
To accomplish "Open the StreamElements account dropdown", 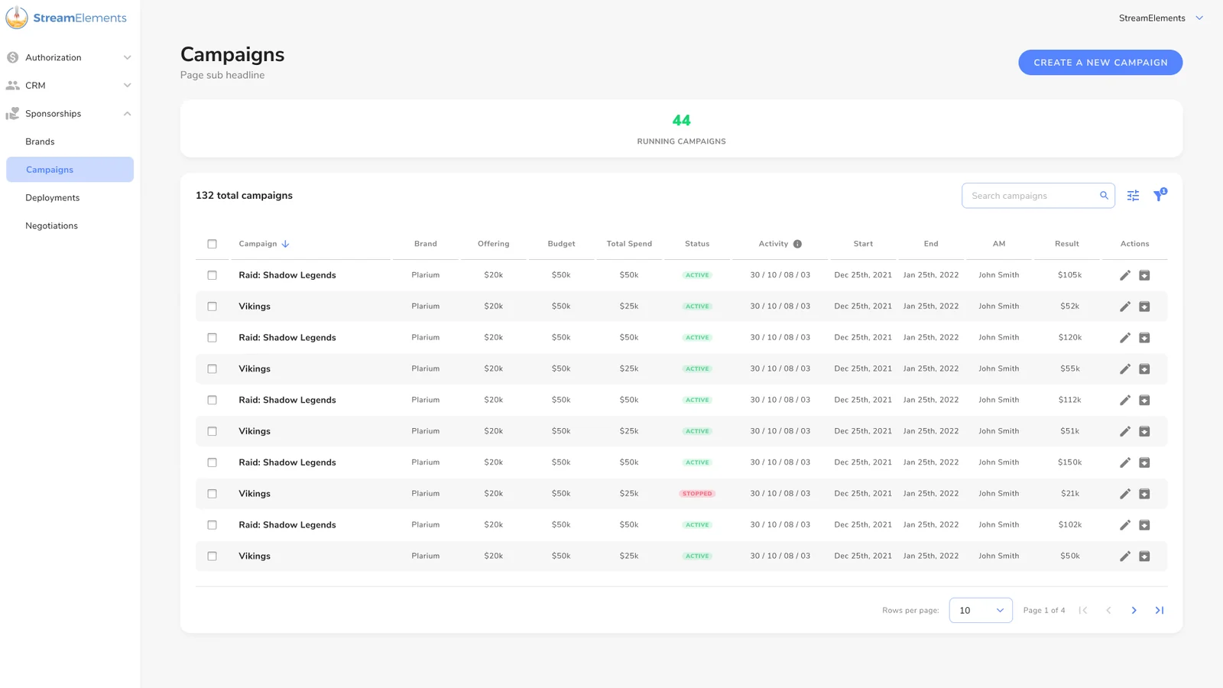I will coord(1161,18).
